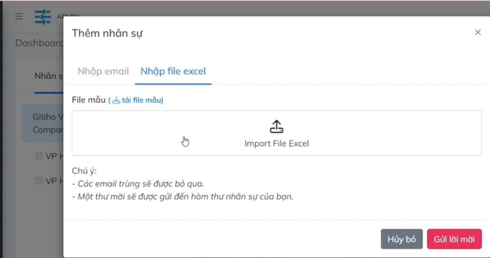Viewport: 490px width, 258px height.
Task: Send invitations with "Gửi lời mời"
Action: click(x=454, y=239)
